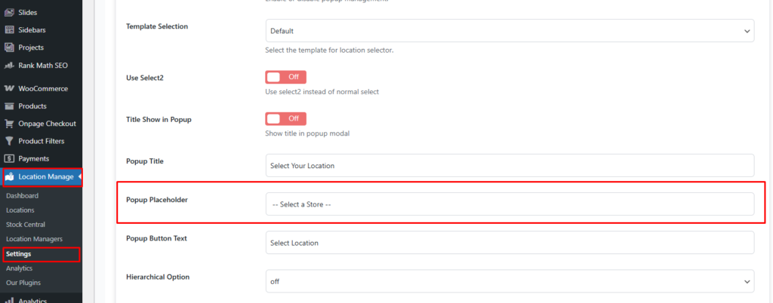The width and height of the screenshot is (773, 303).
Task: Open the Location Manage menu
Action: click(x=42, y=177)
